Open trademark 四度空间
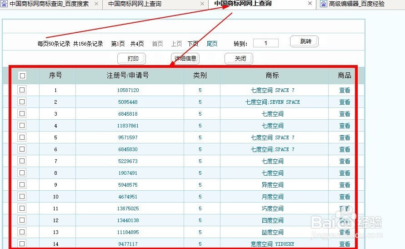Screen dimensions: 405x249 [x=272, y=221]
